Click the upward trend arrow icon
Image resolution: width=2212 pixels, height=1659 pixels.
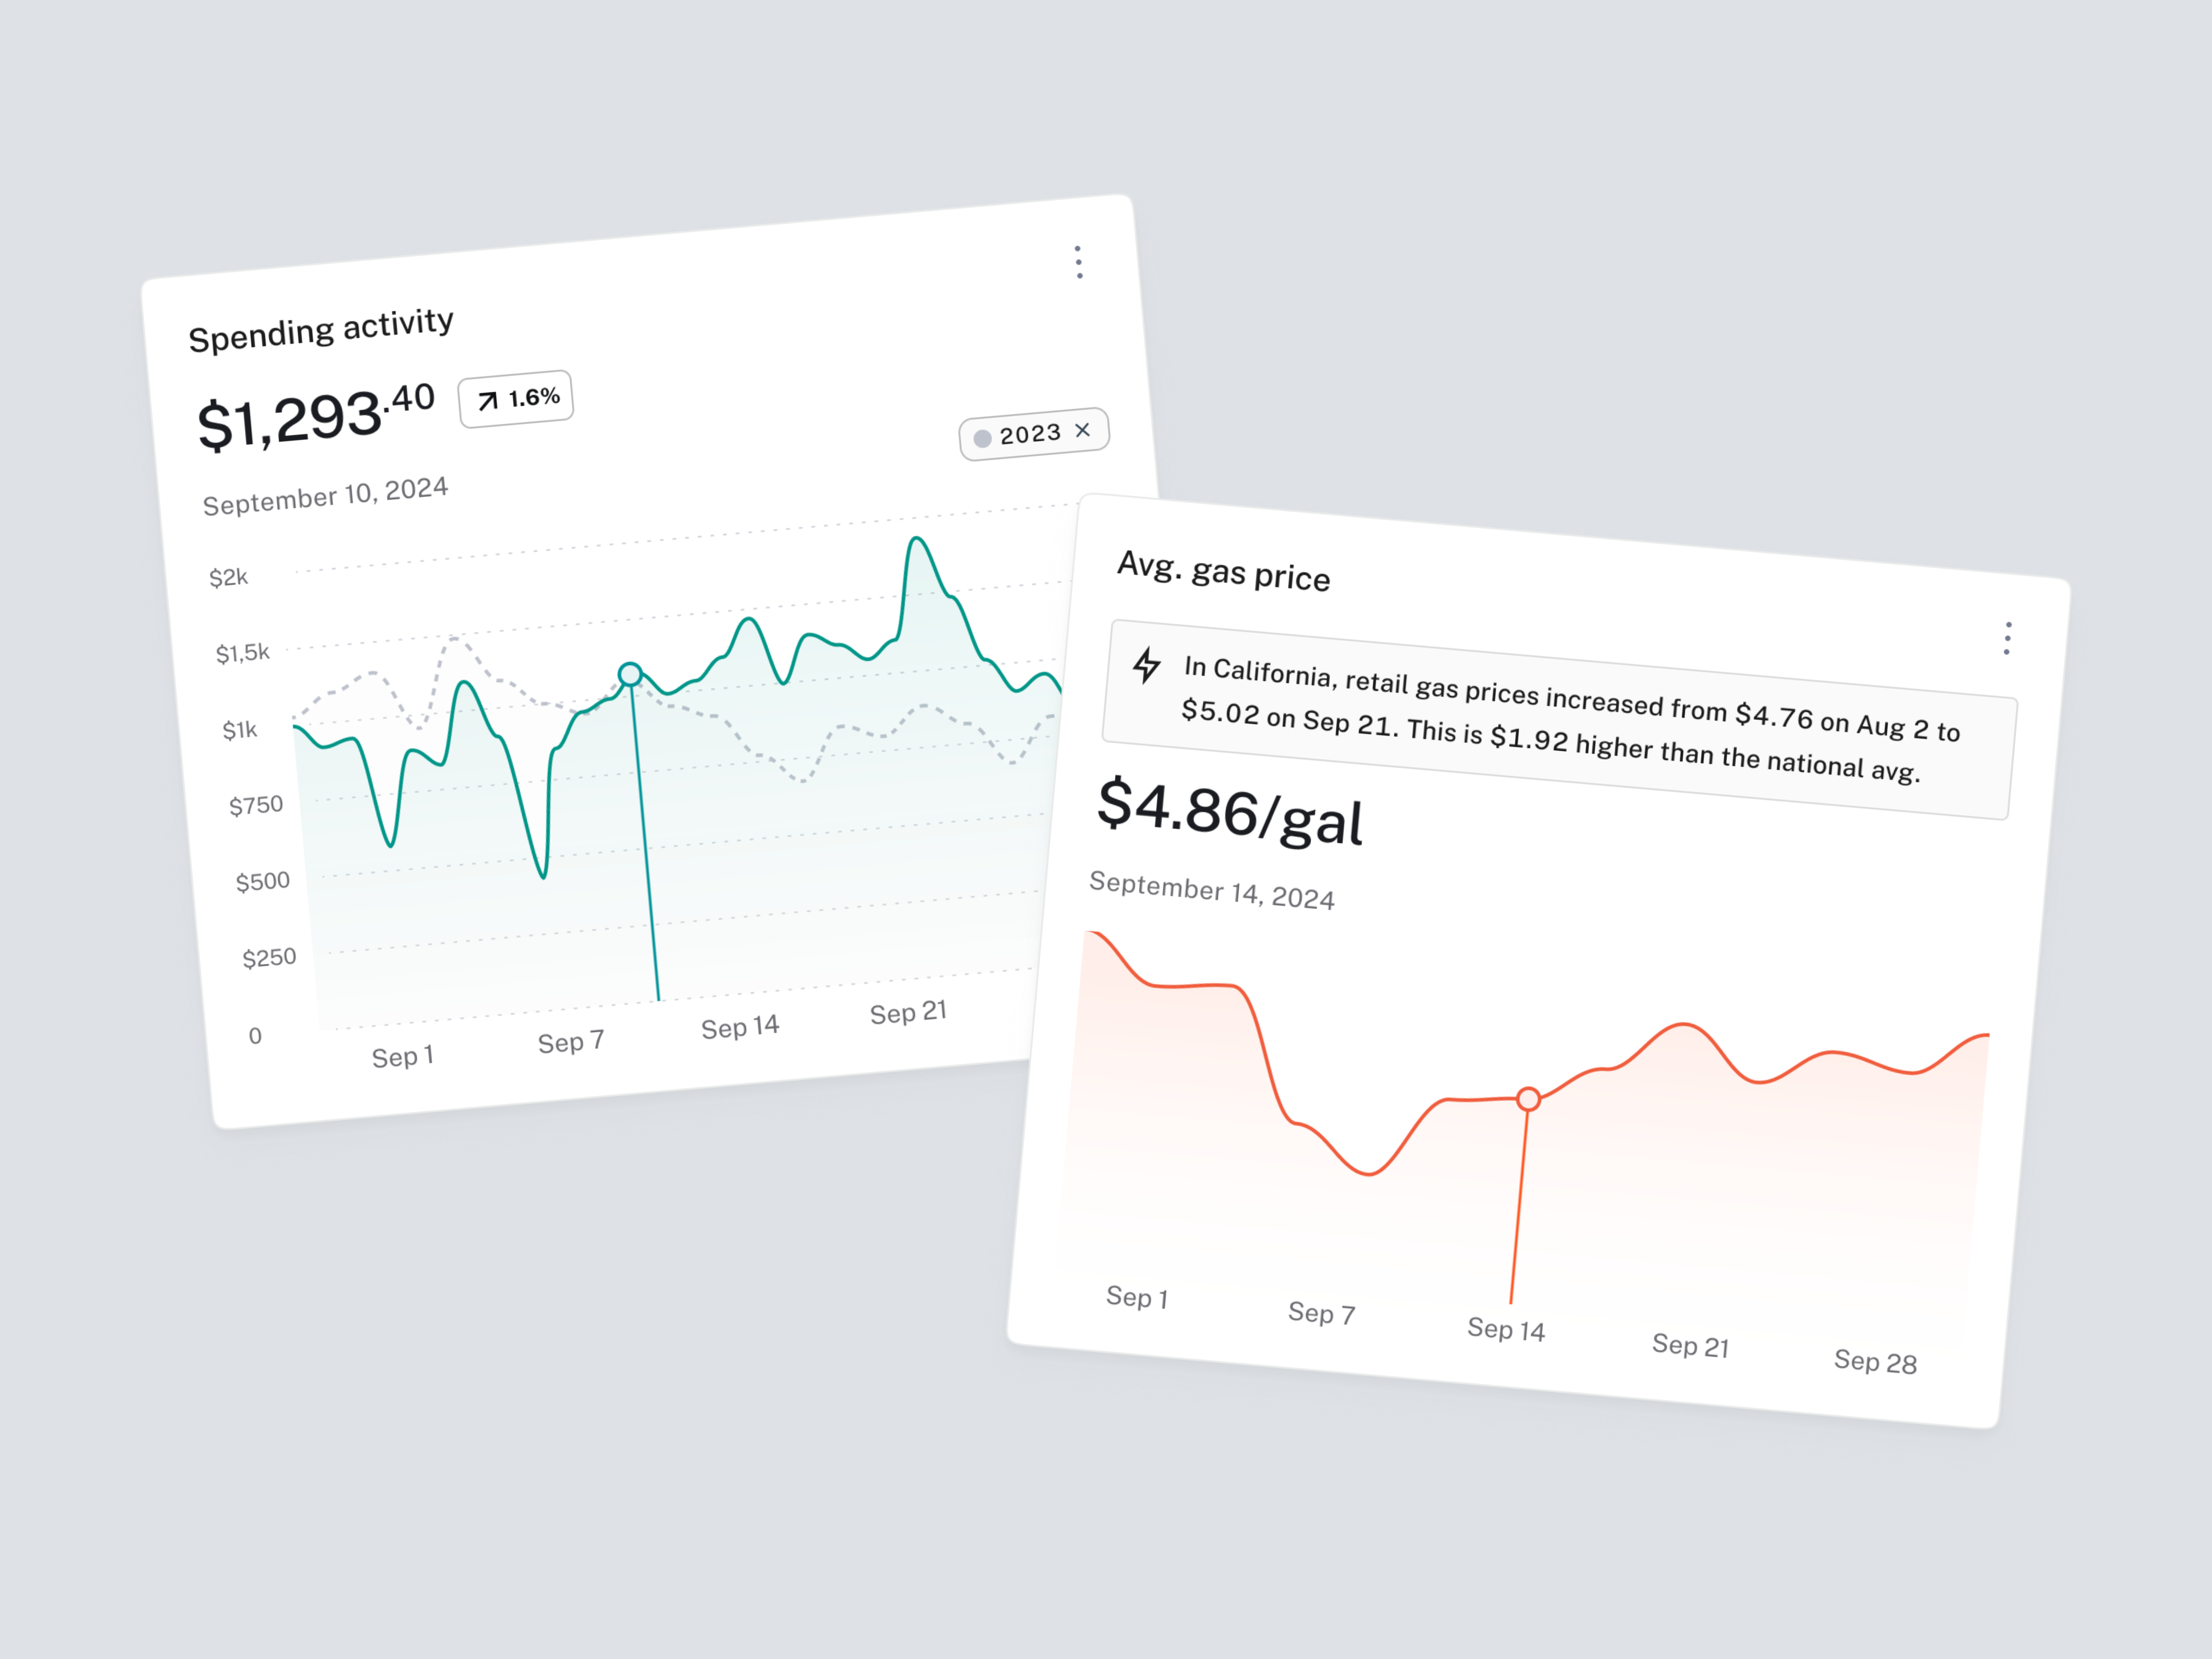tap(487, 400)
